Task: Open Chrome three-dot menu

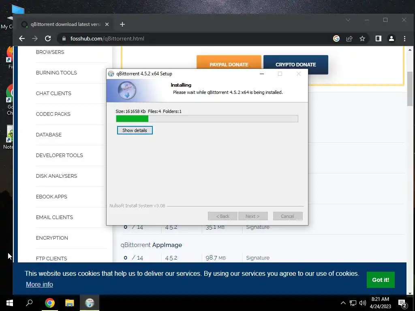Action: (404, 38)
